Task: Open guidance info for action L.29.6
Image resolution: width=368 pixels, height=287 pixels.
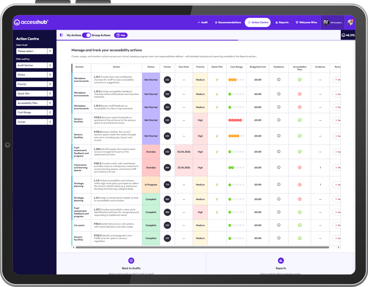Action: point(279,152)
